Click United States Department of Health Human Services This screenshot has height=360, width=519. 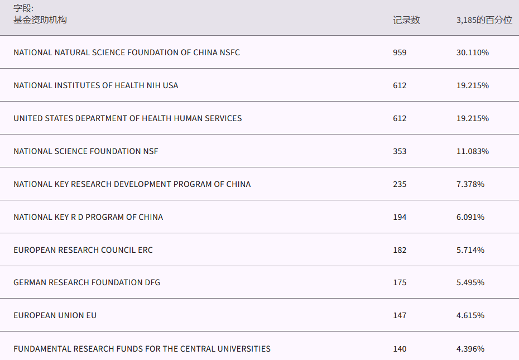[x=128, y=118]
